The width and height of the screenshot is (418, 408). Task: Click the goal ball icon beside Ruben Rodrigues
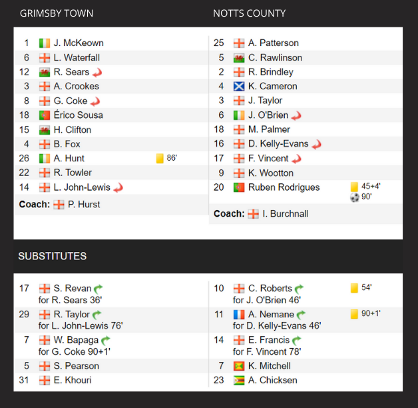click(x=354, y=197)
